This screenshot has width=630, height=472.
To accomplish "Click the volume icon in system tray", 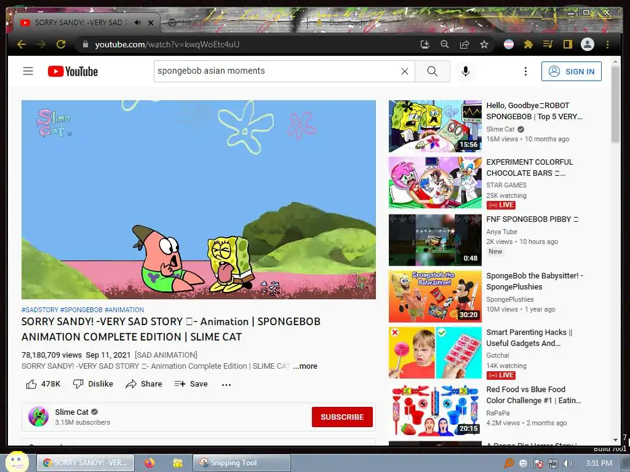I will click(x=567, y=463).
